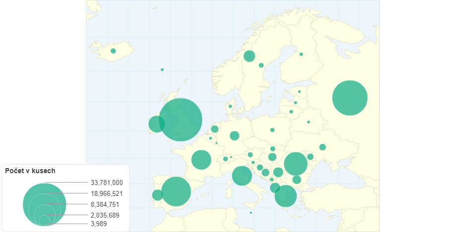The width and height of the screenshot is (466, 232).
Task: Click the bubble over Ukraine
Action: [x=322, y=147]
